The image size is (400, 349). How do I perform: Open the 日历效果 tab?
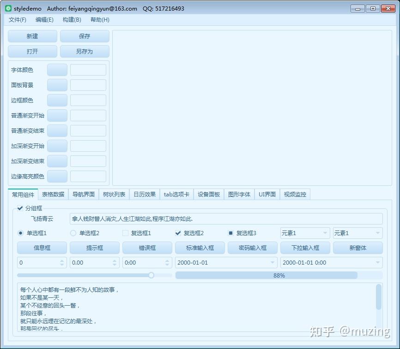(144, 194)
